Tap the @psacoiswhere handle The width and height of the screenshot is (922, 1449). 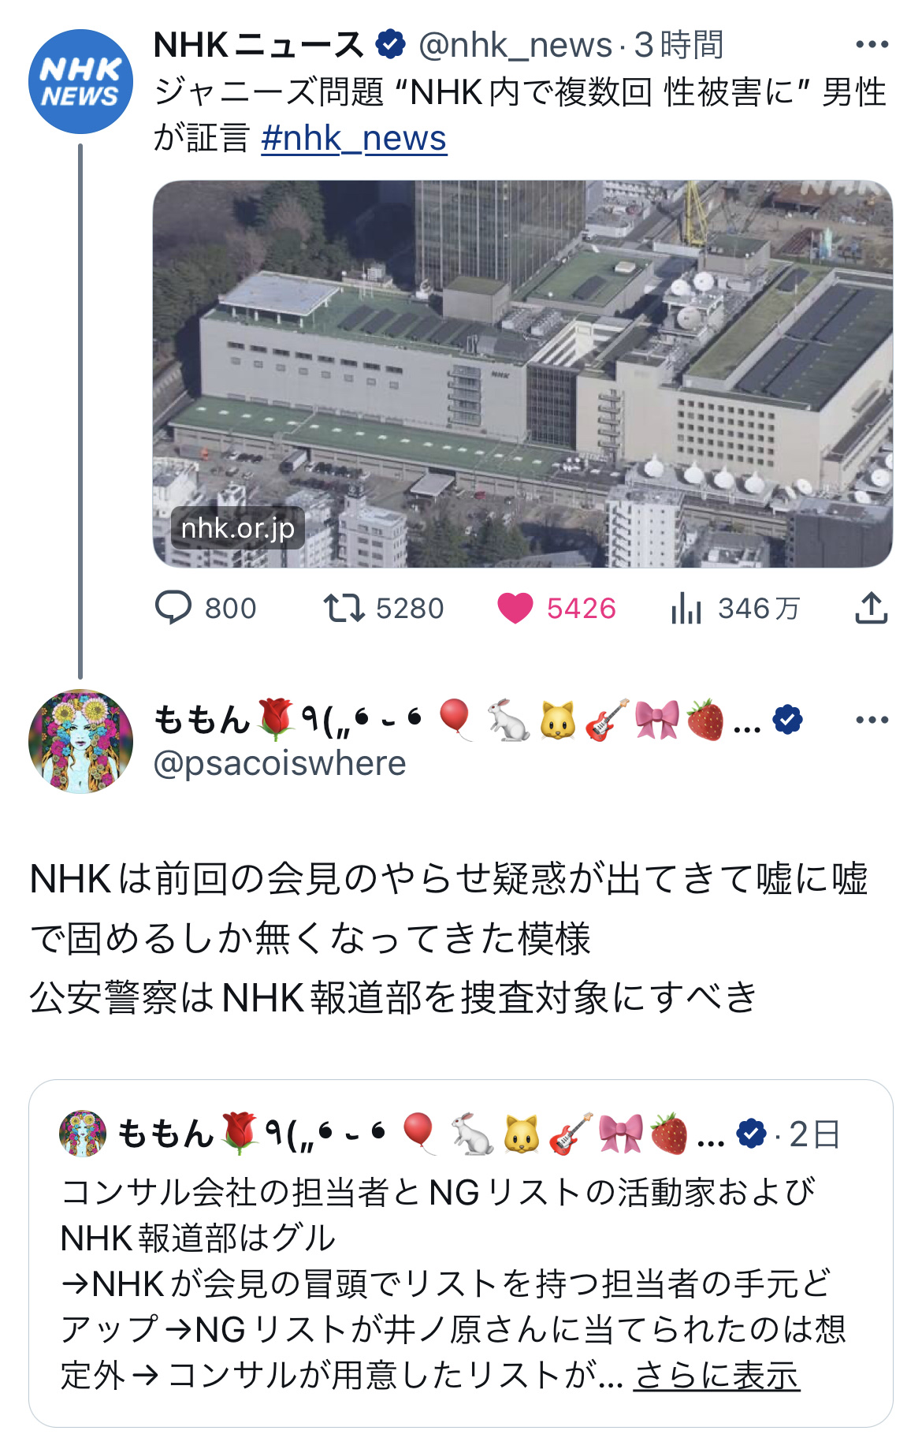(280, 763)
